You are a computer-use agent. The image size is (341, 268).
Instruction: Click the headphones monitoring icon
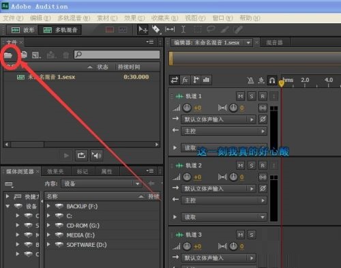tap(272, 80)
